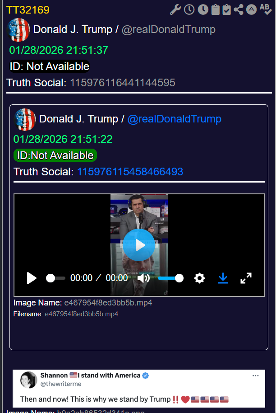Click the large blue play button overlay
The width and height of the screenshot is (276, 413).
[x=139, y=245]
